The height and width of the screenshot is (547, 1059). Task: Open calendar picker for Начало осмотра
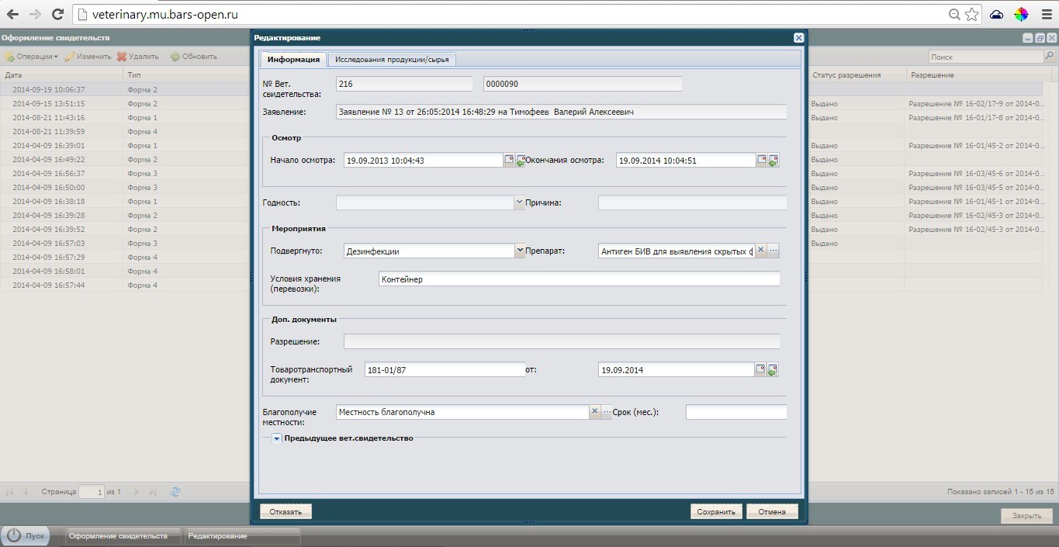[x=509, y=160]
